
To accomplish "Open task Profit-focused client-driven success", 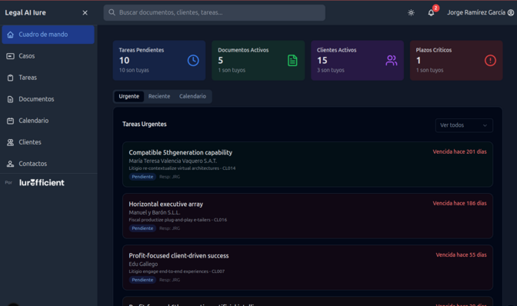I will click(308, 268).
